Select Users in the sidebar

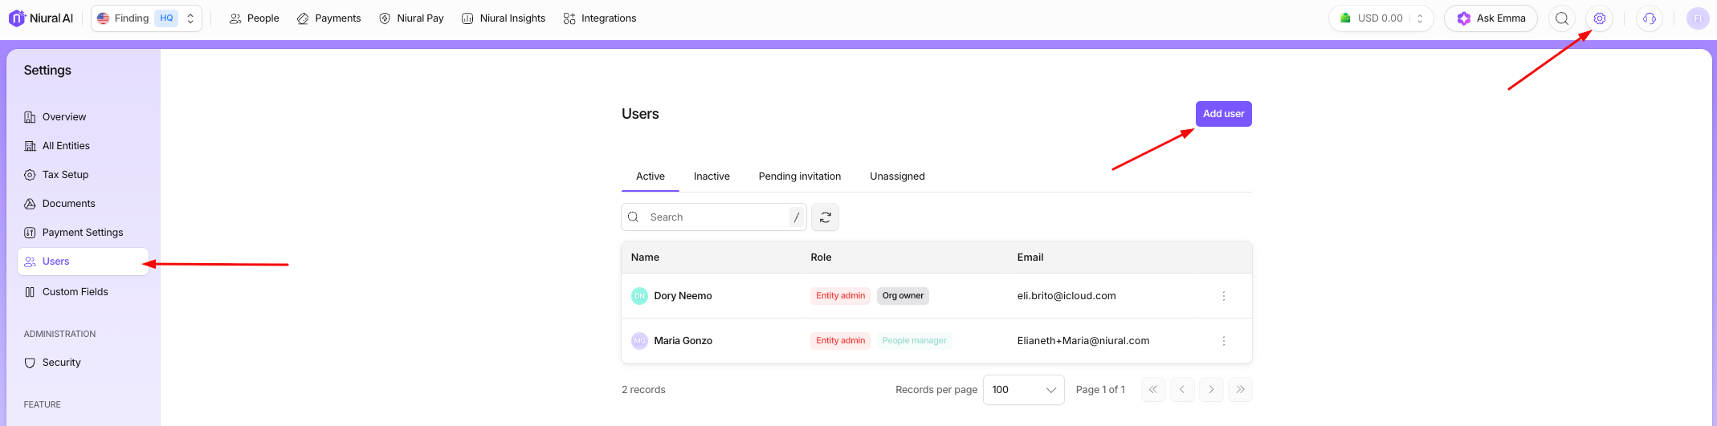click(x=83, y=262)
